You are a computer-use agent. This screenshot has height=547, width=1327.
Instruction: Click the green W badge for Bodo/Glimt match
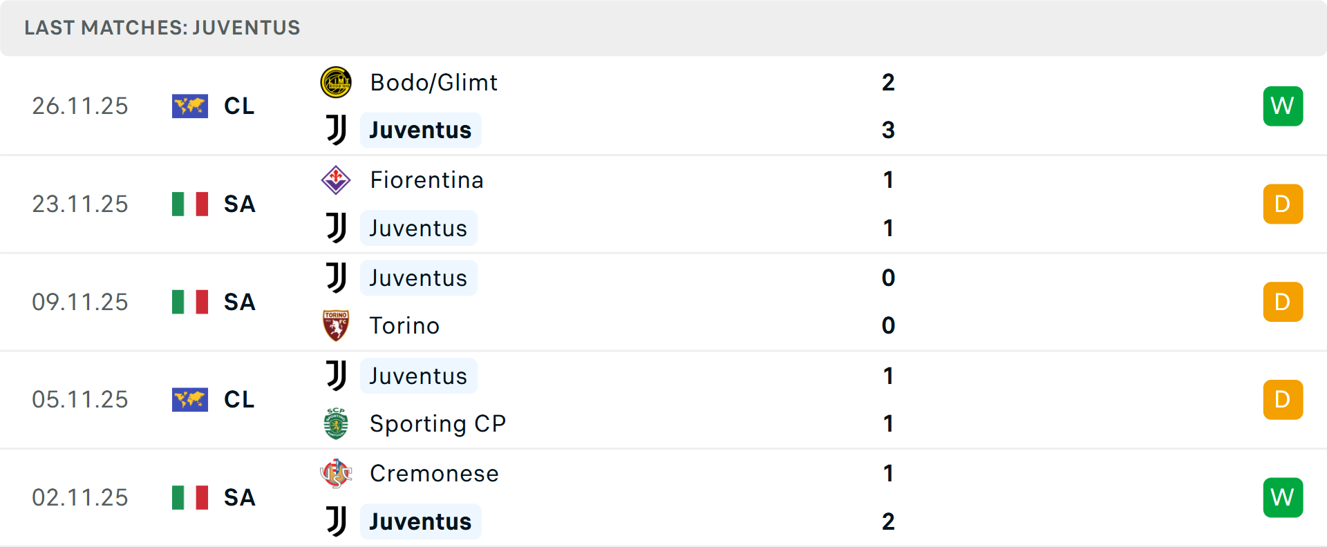(x=1283, y=106)
